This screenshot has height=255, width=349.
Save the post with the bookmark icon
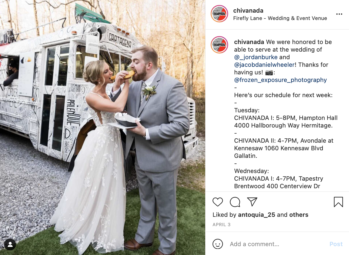338,202
